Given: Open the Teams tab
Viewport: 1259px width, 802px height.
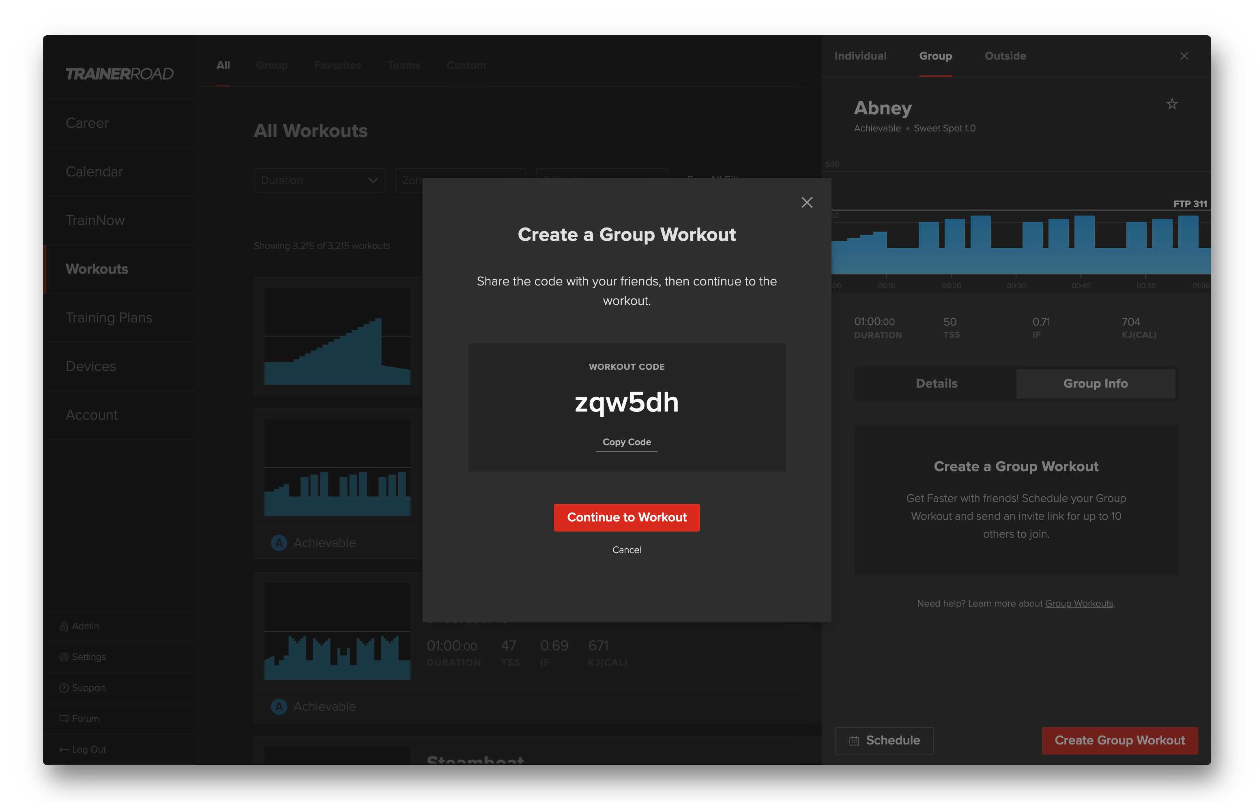Looking at the screenshot, I should [x=403, y=65].
